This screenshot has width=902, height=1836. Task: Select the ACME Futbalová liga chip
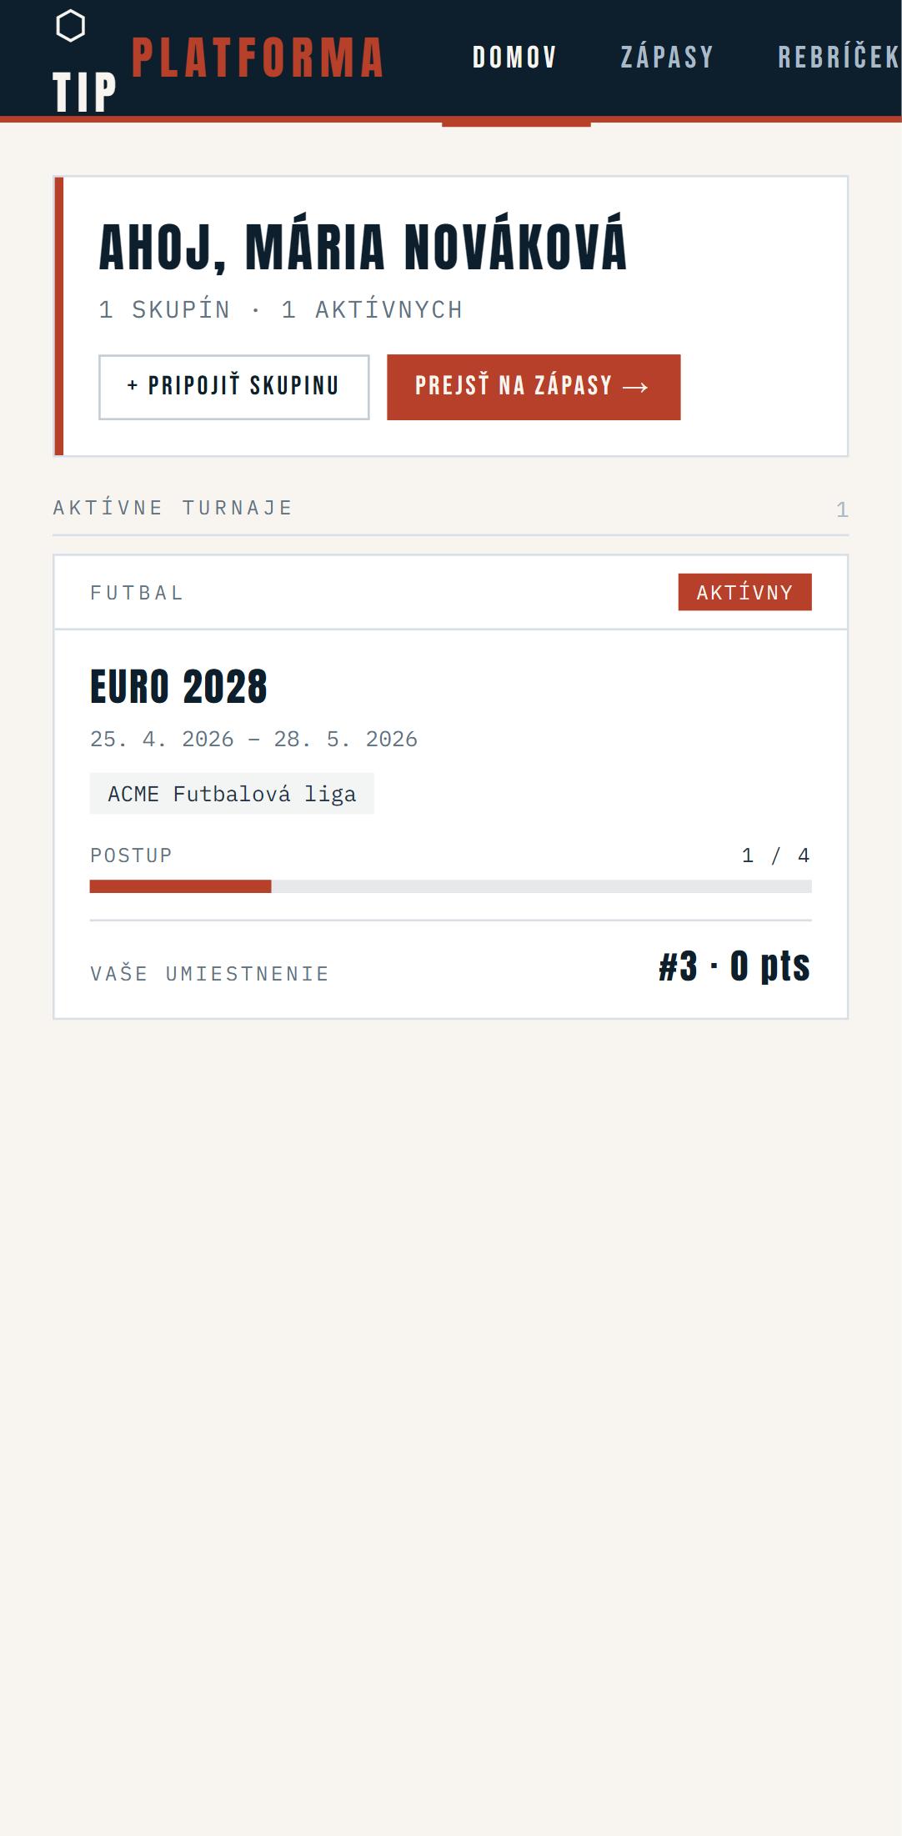tap(232, 794)
